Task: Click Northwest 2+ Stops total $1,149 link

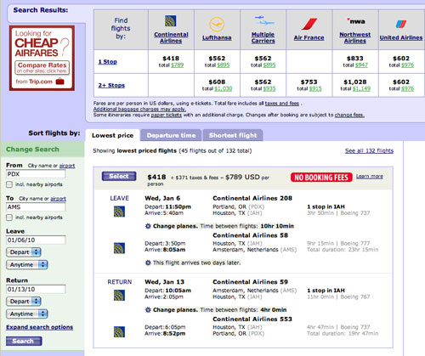Action: 361,88
